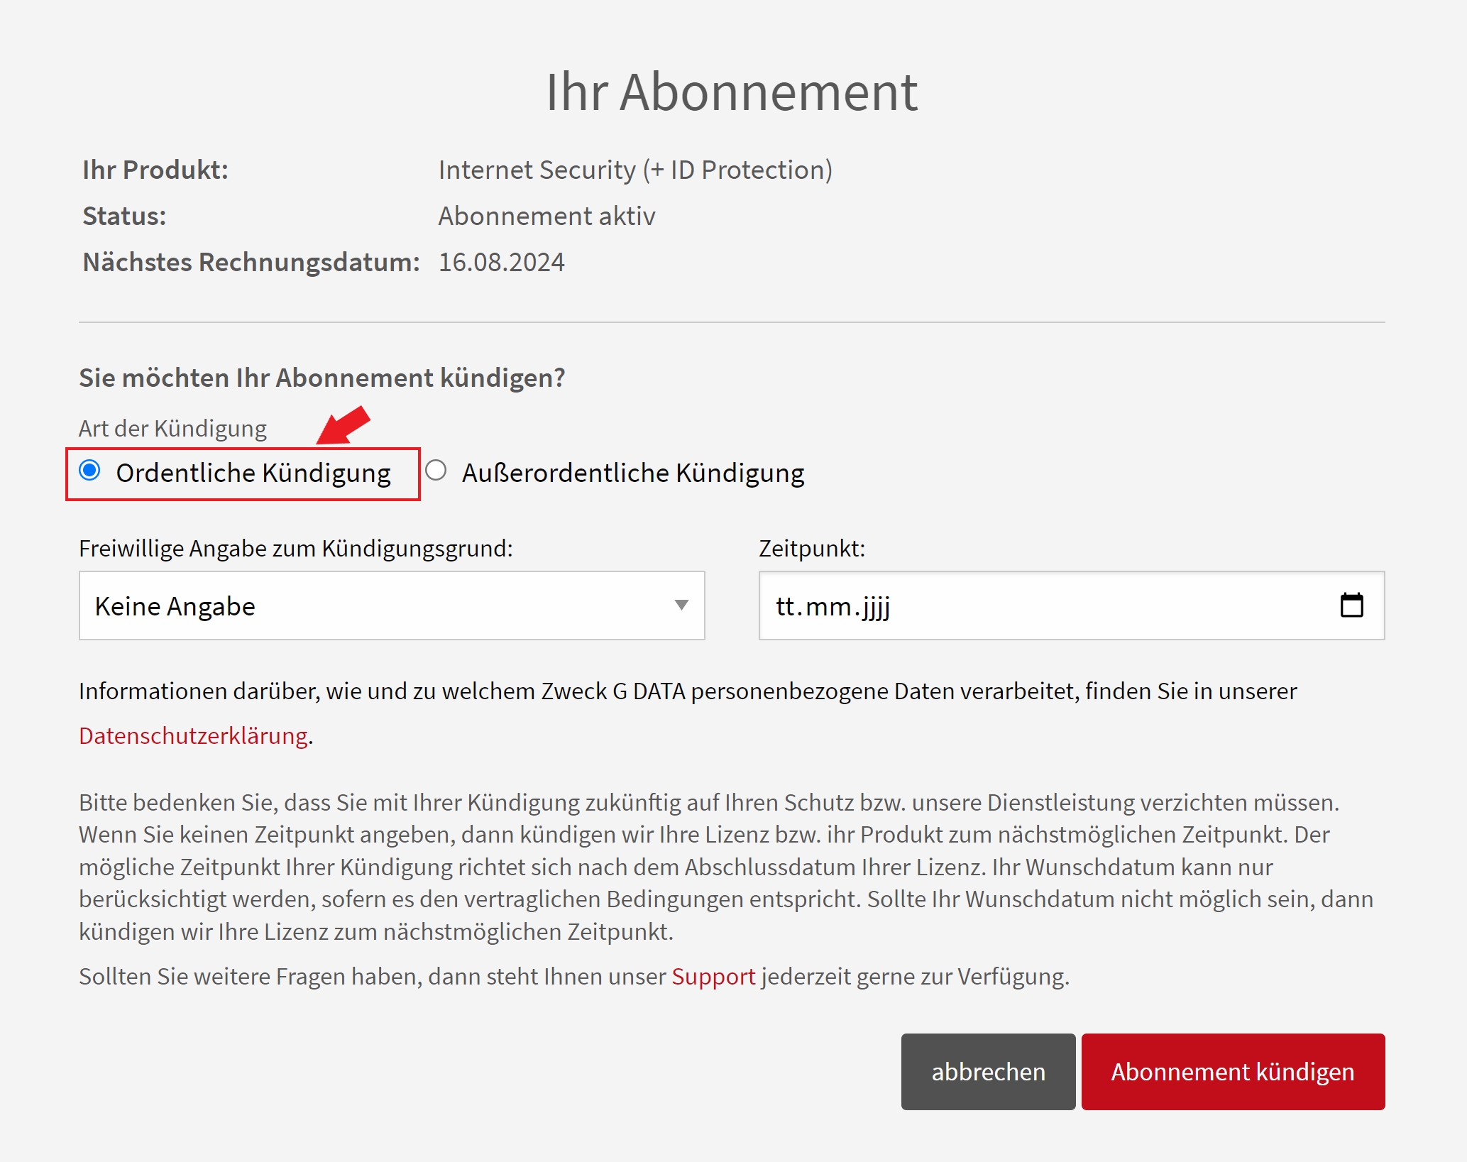Open the Datenschutzerklärung link
The width and height of the screenshot is (1467, 1162).
coord(193,735)
